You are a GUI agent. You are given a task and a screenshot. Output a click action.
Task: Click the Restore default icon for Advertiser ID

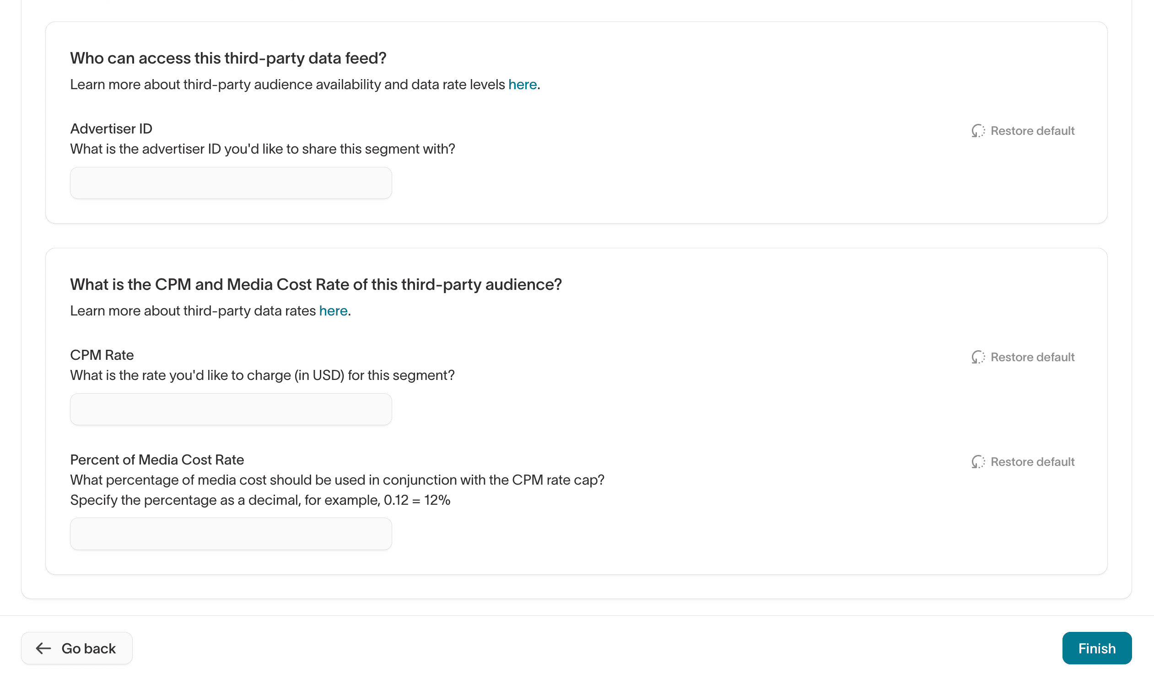click(978, 131)
